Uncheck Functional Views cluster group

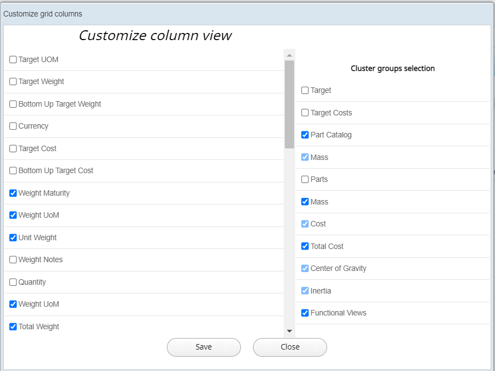pyautogui.click(x=305, y=313)
